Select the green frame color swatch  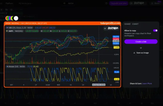click(x=8, y=18)
